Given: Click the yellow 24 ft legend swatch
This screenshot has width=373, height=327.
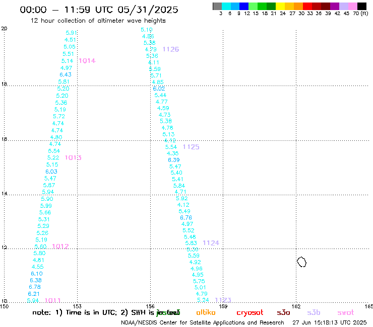Looking at the screenshot, I should 280,6.
